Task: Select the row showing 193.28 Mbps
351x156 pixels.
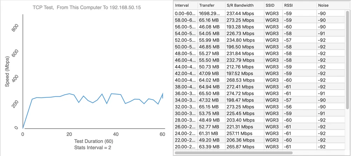Action: point(240,27)
